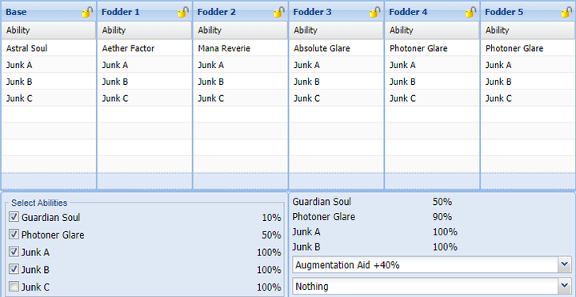Select Absolute Glare in Fodder 3
Screen dimensions: 576x297
pyautogui.click(x=336, y=48)
